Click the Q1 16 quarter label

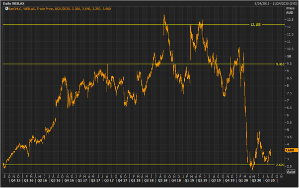29,181
